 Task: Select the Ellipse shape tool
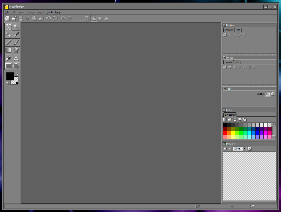(x=16, y=66)
